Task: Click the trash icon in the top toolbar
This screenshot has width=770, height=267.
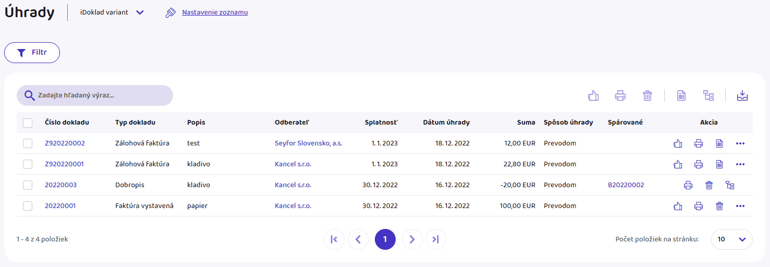Action: (647, 95)
